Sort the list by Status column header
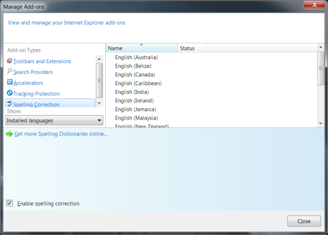Screen dimensions: 328x235 (x=192, y=48)
